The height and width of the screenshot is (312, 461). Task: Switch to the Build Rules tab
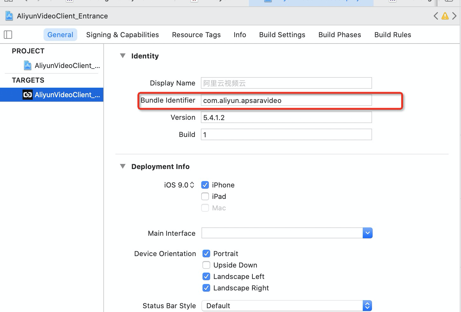[x=393, y=35]
